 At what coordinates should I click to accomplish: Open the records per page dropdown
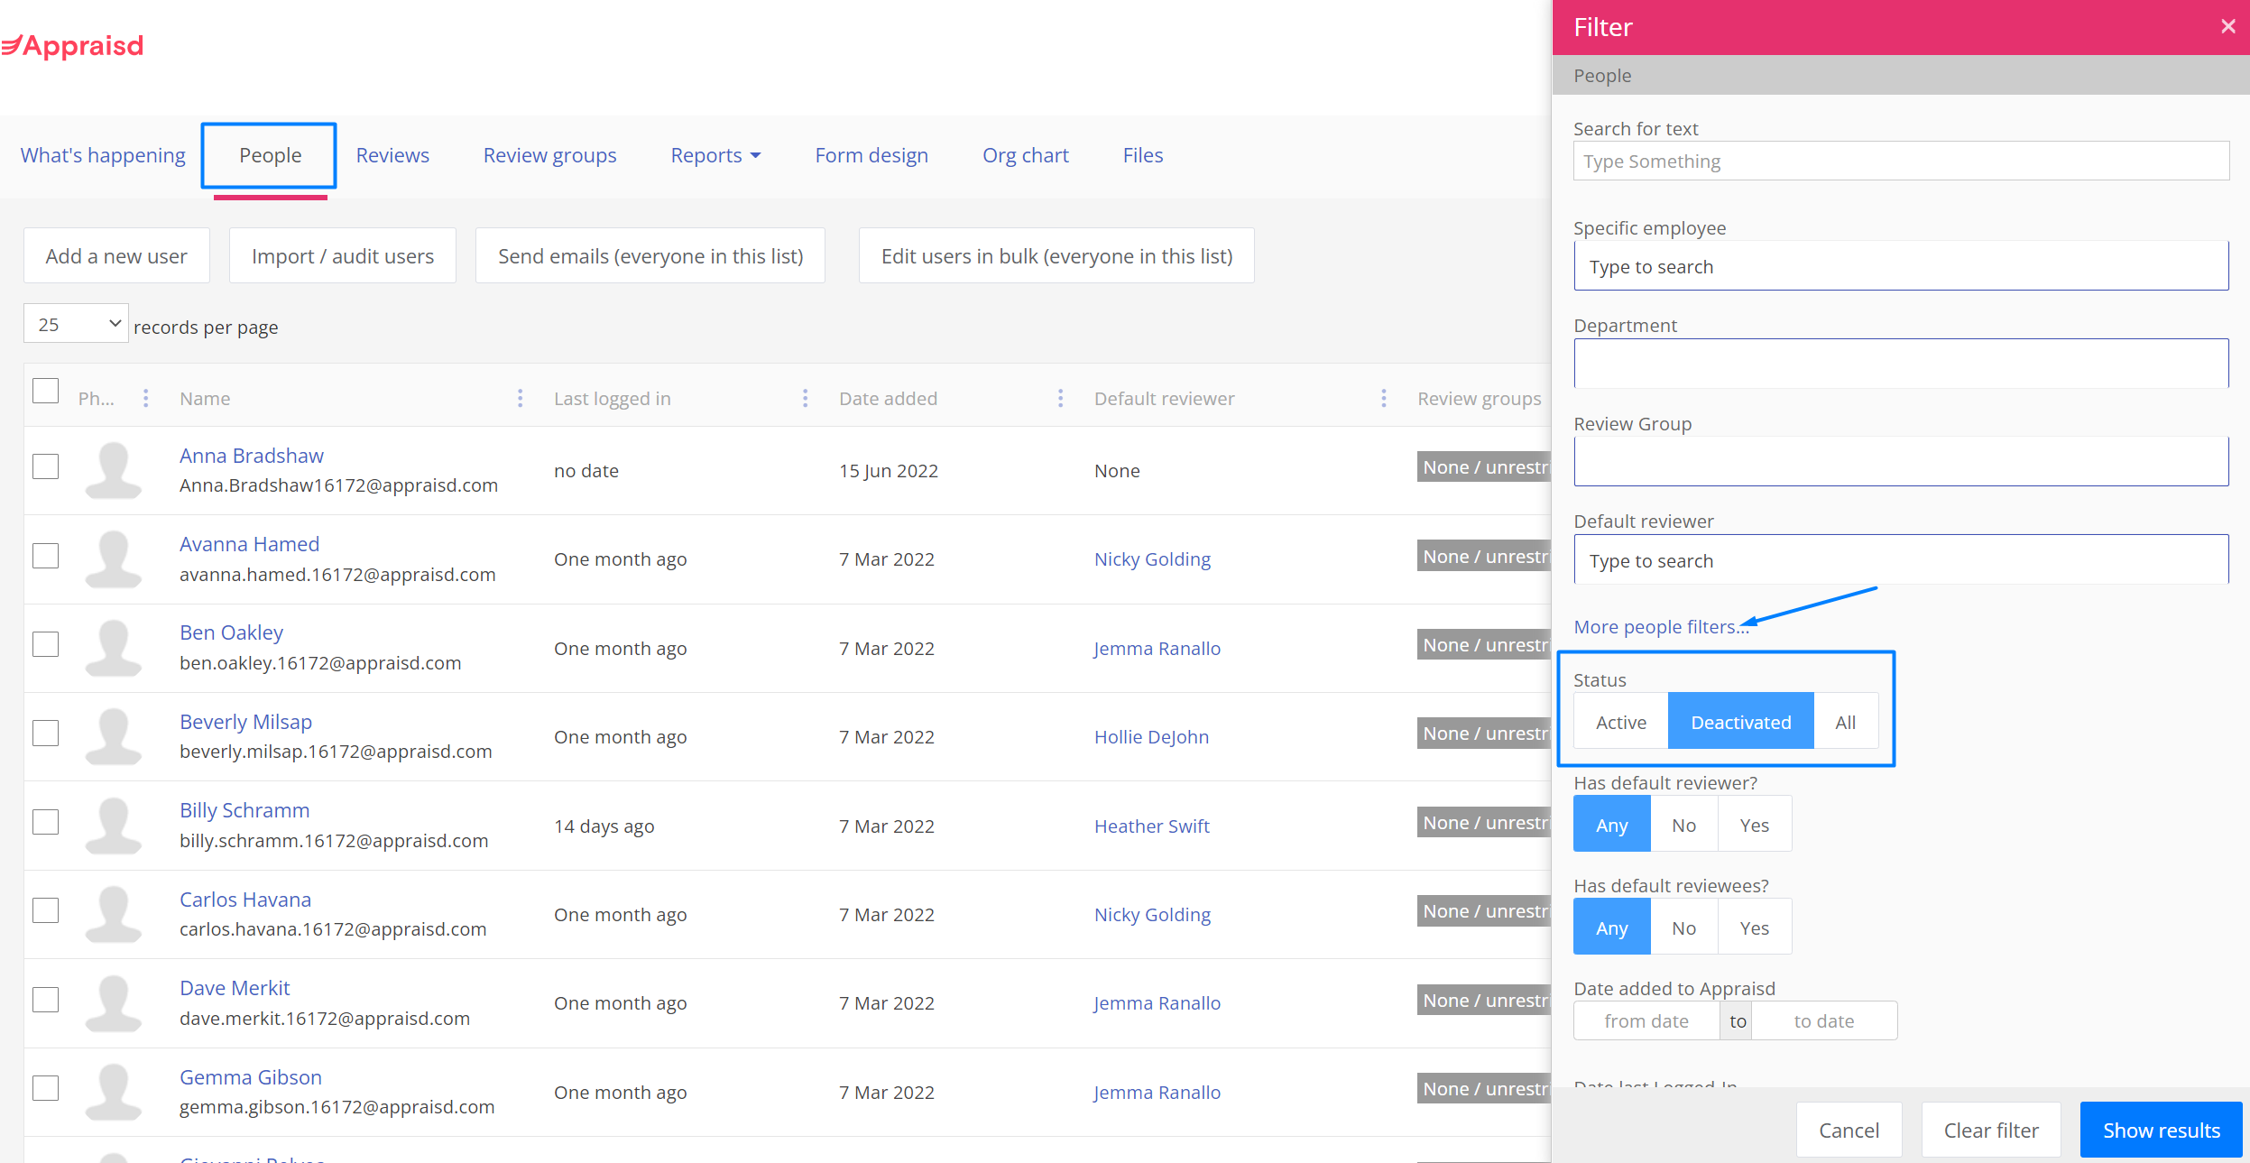[76, 324]
